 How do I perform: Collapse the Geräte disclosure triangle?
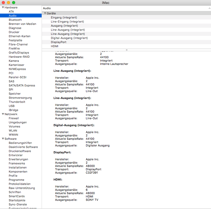pos(45,13)
